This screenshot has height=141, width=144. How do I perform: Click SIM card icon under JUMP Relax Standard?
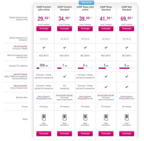(x=106, y=117)
